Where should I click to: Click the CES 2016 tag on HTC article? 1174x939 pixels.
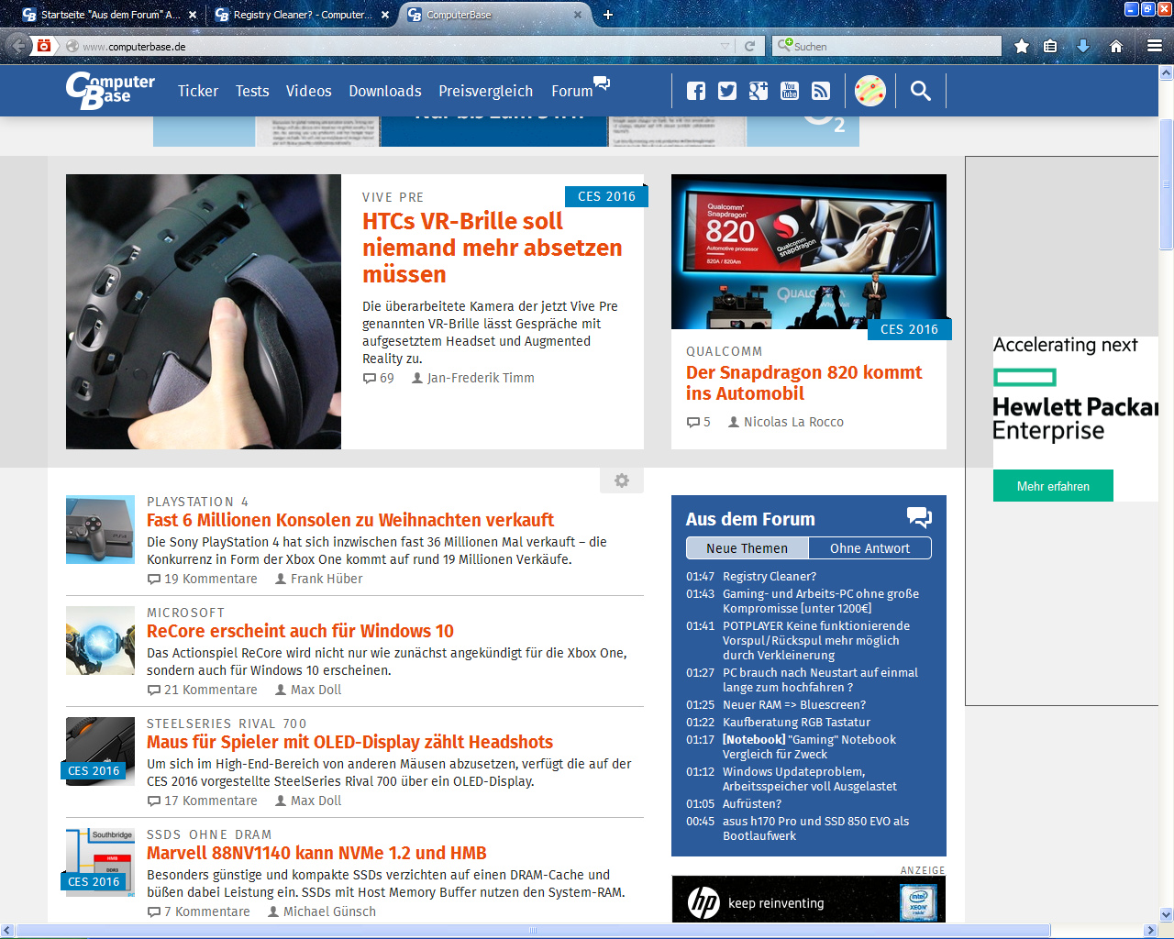pyautogui.click(x=606, y=196)
